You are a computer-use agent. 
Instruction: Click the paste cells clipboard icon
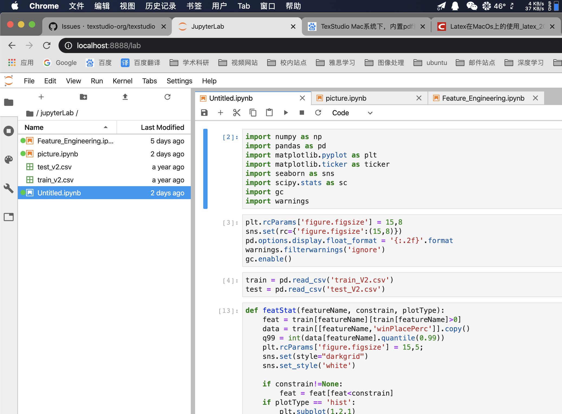pos(269,113)
